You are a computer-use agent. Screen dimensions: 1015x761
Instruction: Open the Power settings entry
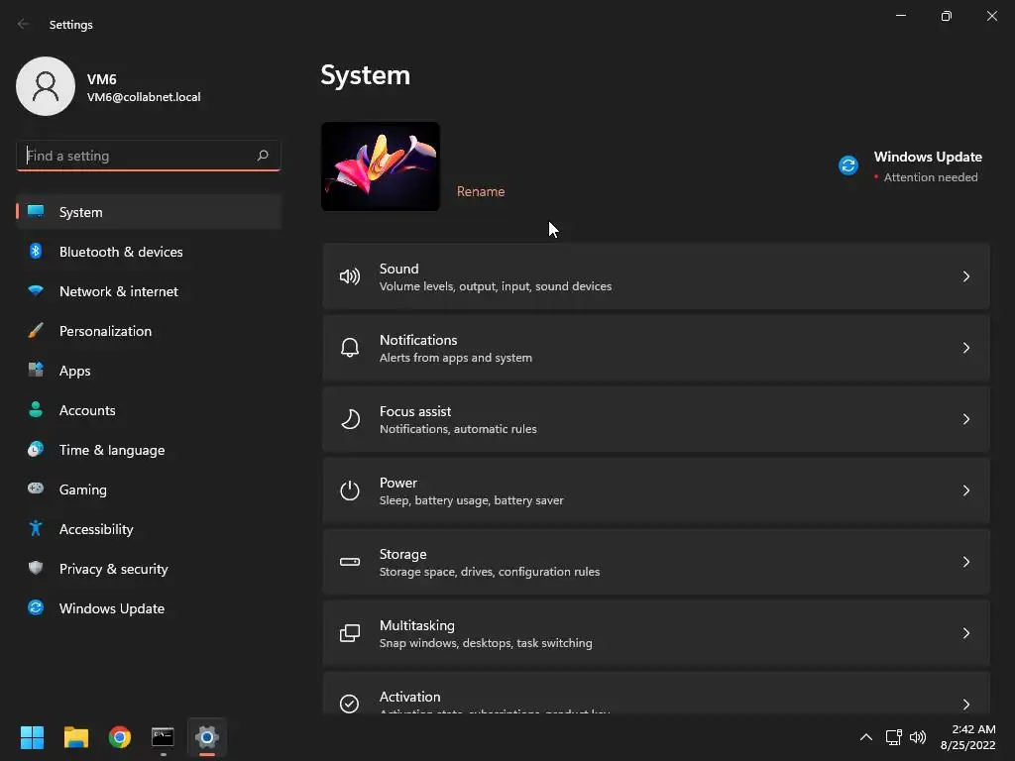pyautogui.click(x=656, y=491)
